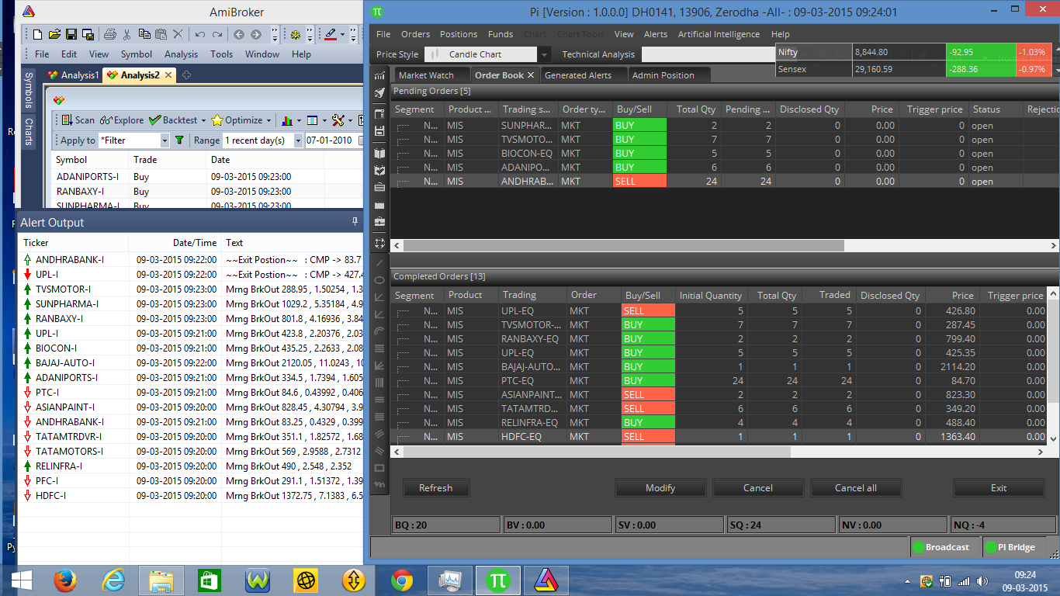Image resolution: width=1060 pixels, height=596 pixels.
Task: Select the ANDHRAB SELL pending order row
Action: [x=724, y=182]
